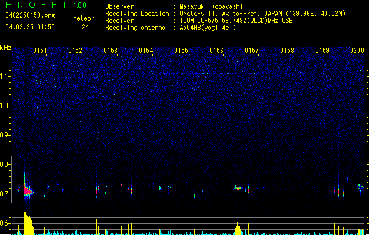Click time marker 0155

[x=181, y=51]
